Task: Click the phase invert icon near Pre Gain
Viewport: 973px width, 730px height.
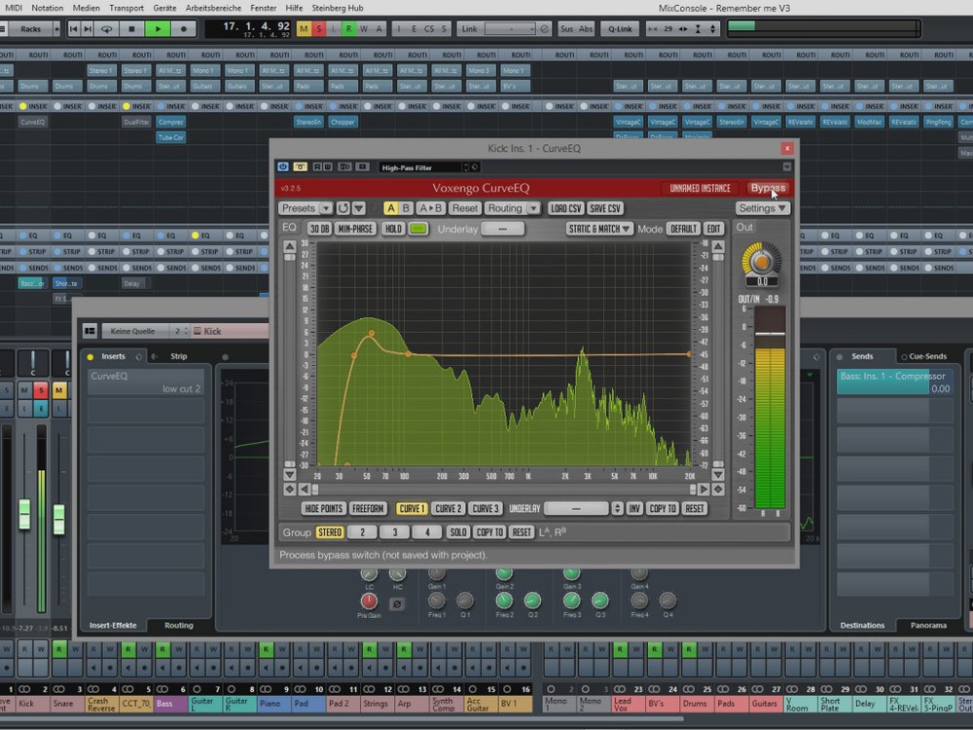Action: [x=397, y=602]
